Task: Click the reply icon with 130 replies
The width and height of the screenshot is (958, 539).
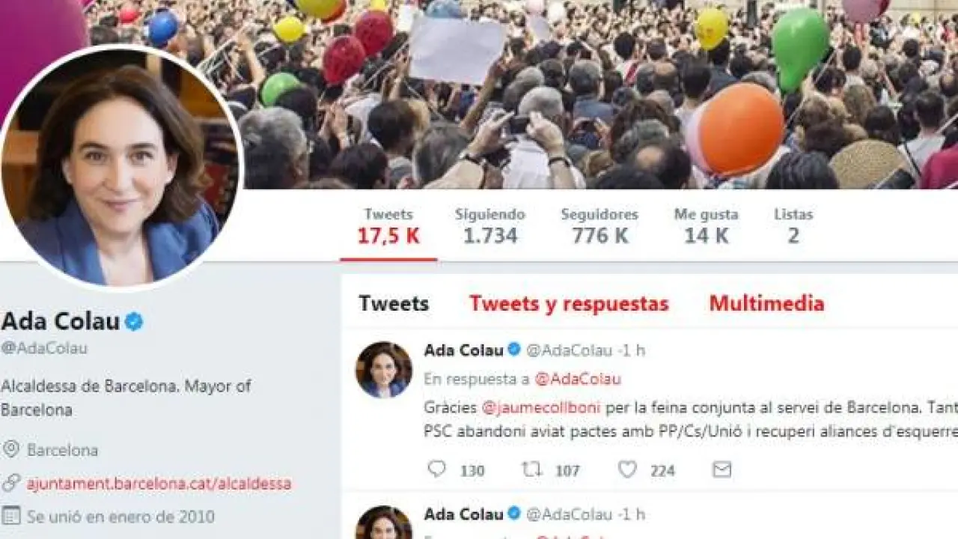Action: tap(436, 469)
